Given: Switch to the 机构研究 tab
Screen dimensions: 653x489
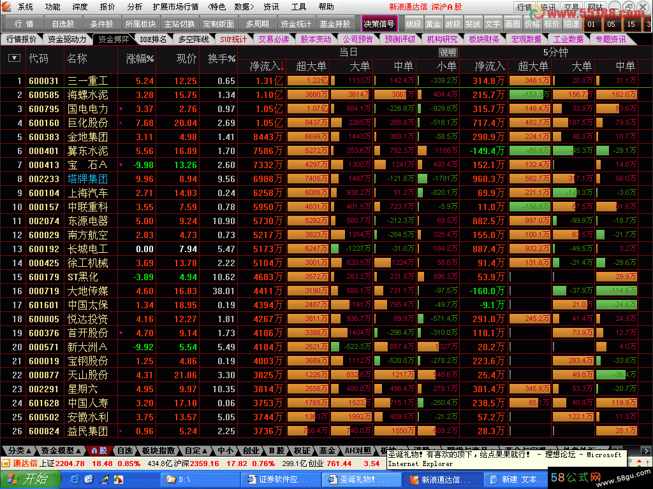Looking at the screenshot, I should click(x=443, y=39).
